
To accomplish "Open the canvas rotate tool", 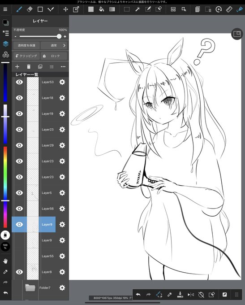I will (x=219, y=9).
